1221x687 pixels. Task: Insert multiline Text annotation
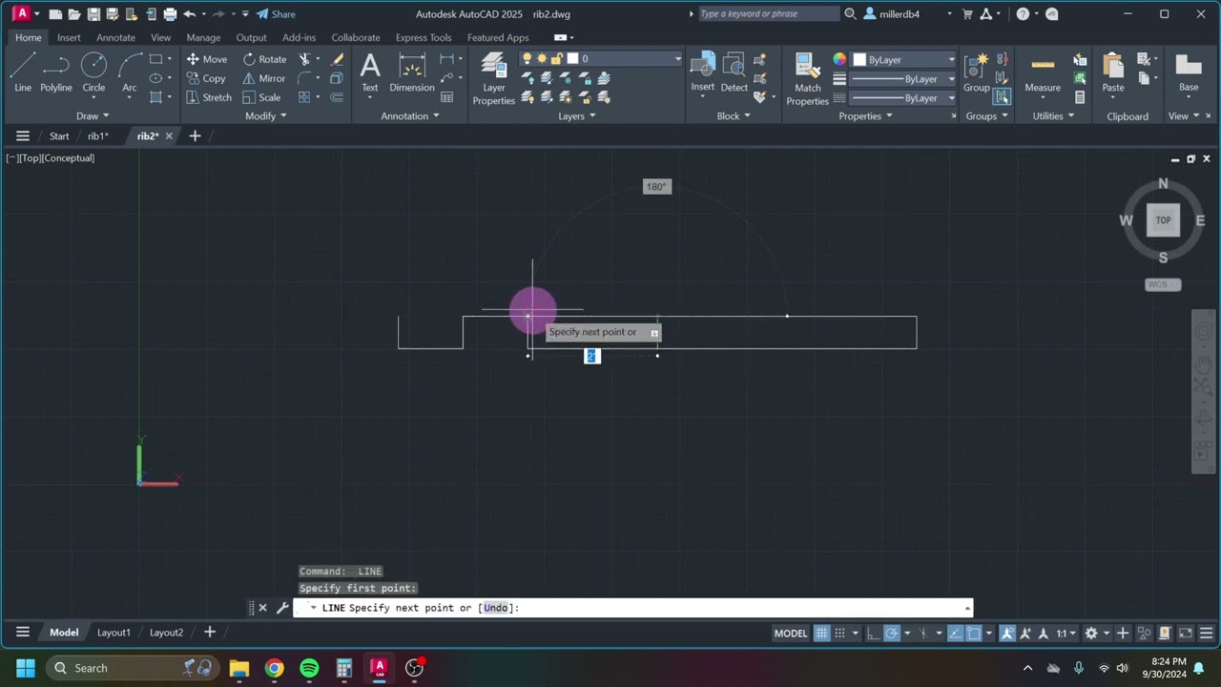coord(370,73)
